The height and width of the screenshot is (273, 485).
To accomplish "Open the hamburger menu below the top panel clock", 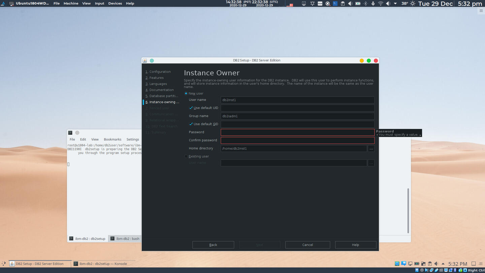I will (x=481, y=11).
